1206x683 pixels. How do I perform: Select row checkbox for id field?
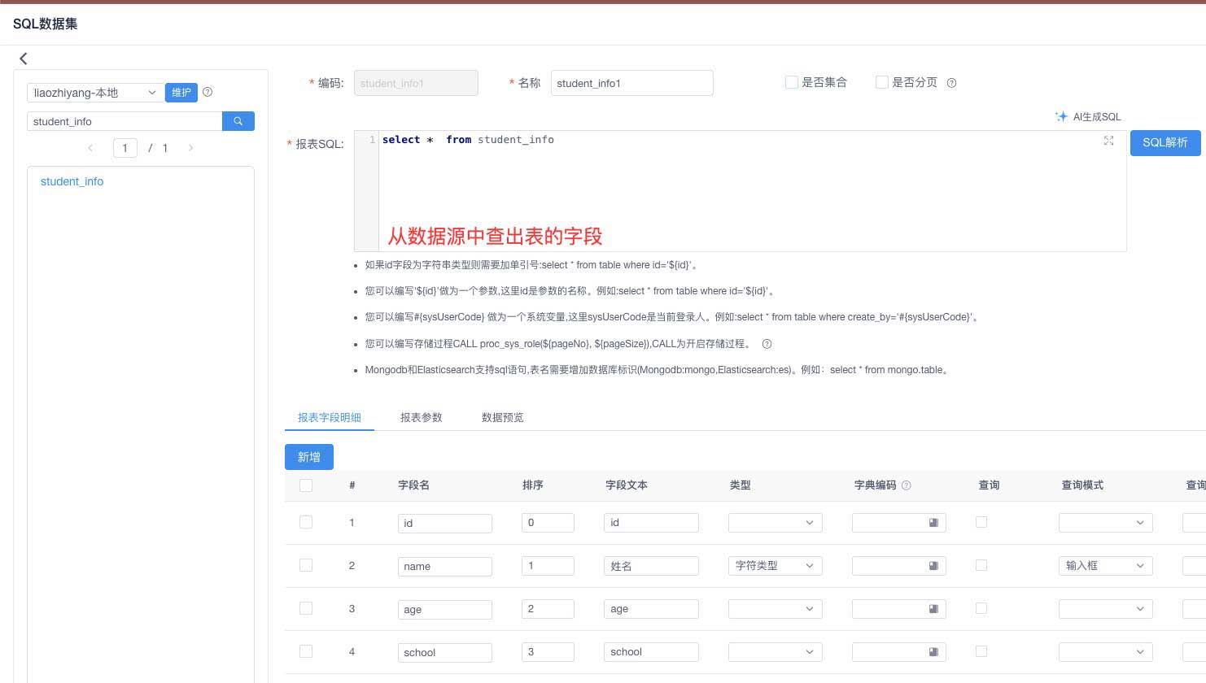(306, 522)
